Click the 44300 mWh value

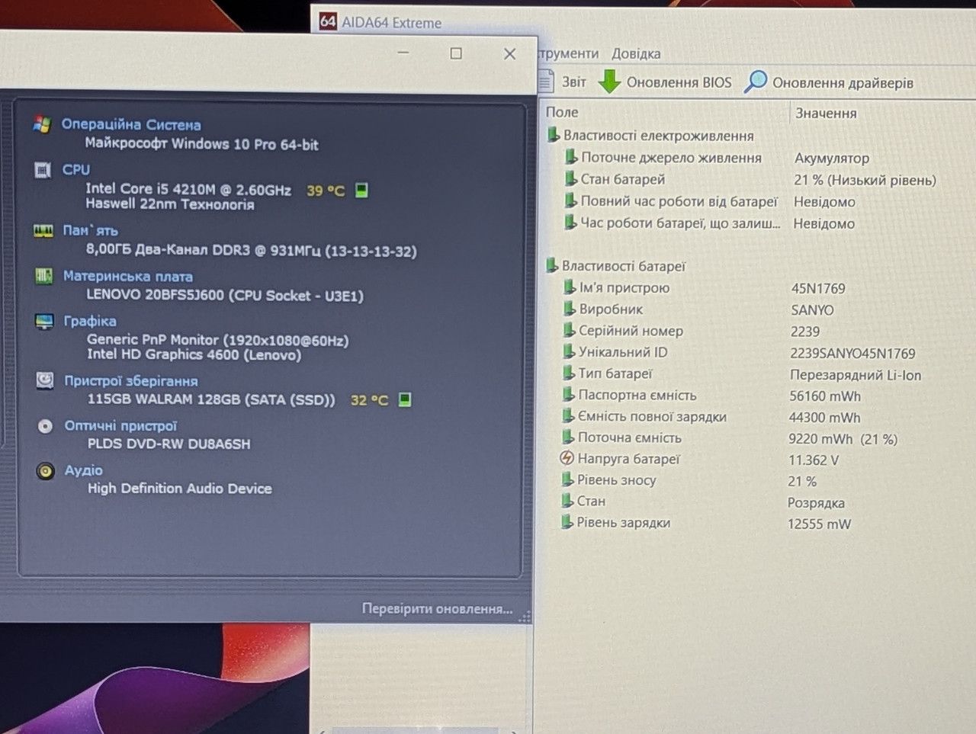point(824,418)
